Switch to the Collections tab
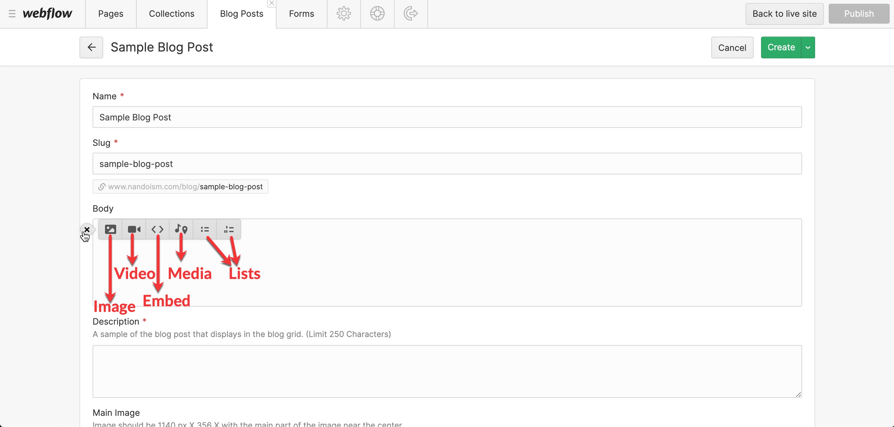The image size is (894, 427). (x=171, y=14)
